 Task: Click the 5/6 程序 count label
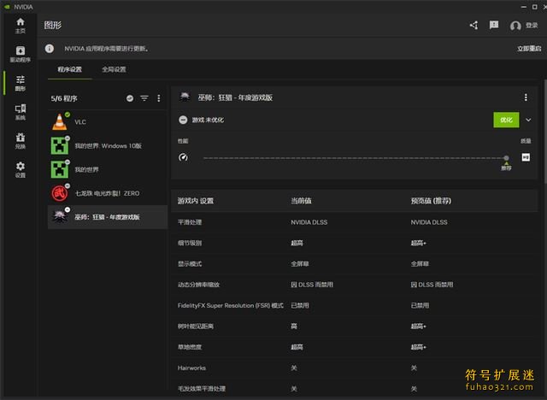pos(64,98)
